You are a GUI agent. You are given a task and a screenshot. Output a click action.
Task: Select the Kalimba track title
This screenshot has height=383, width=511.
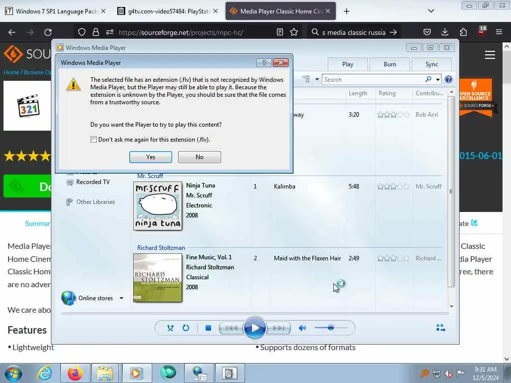(x=284, y=187)
